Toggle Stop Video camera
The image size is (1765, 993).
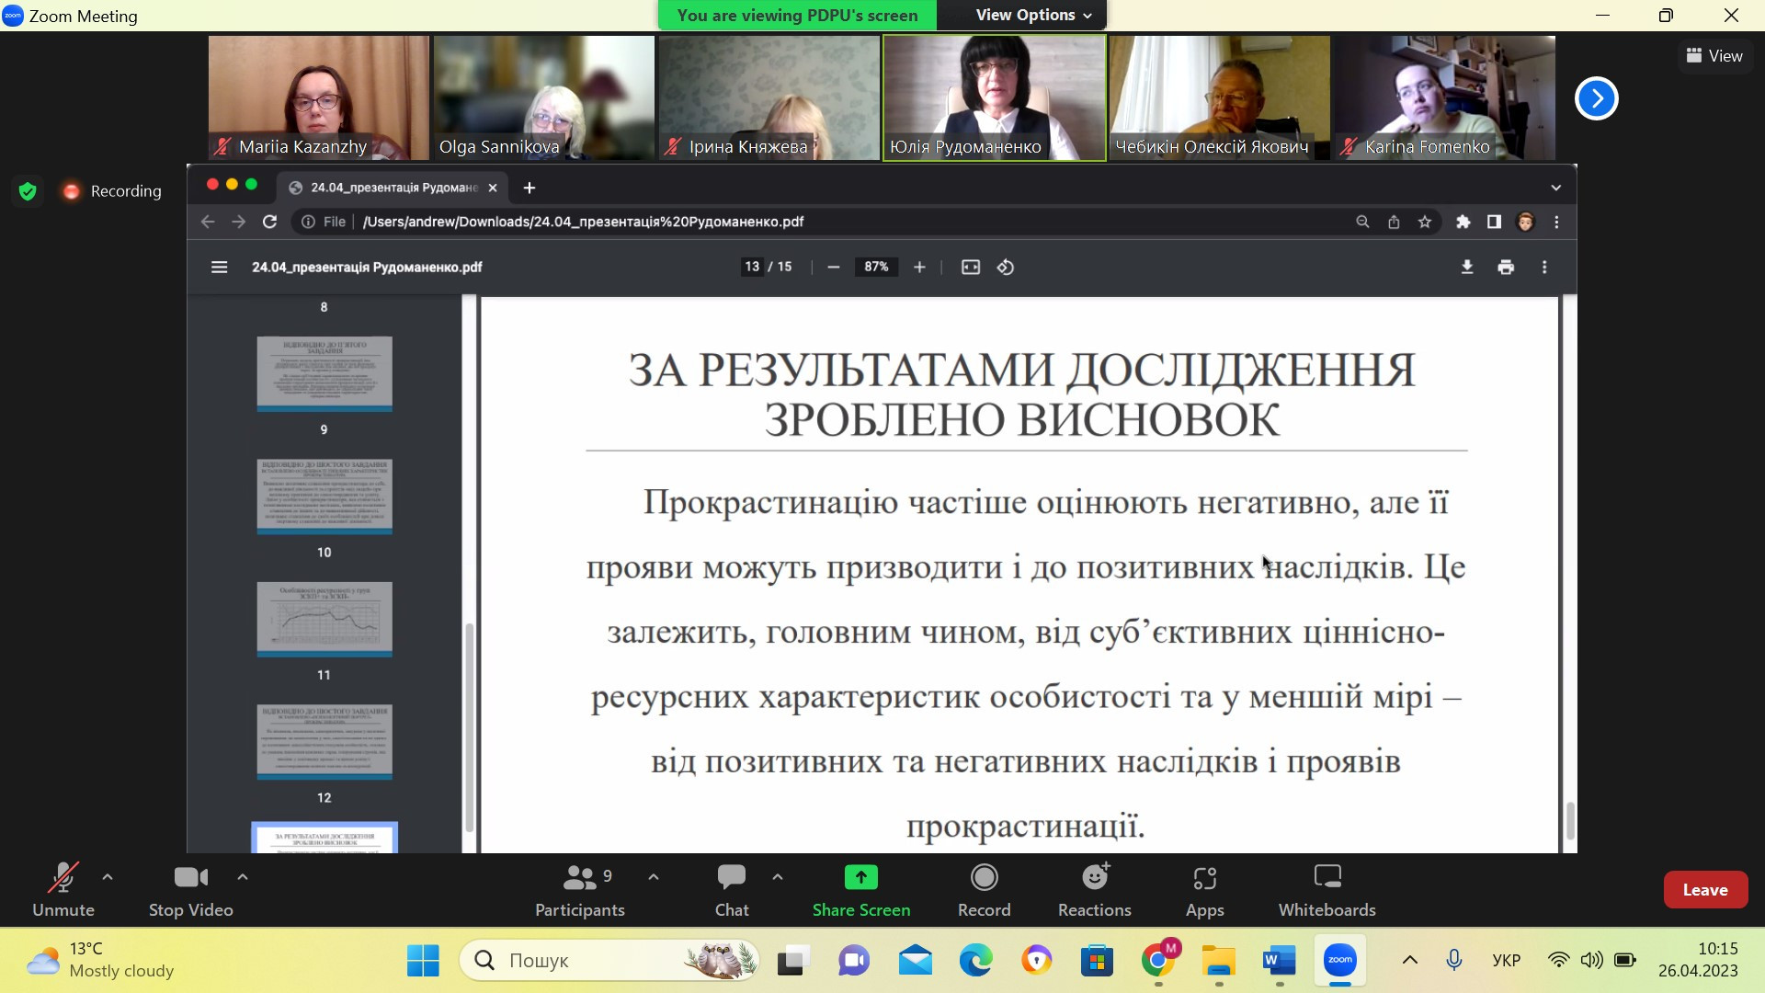pyautogui.click(x=190, y=889)
